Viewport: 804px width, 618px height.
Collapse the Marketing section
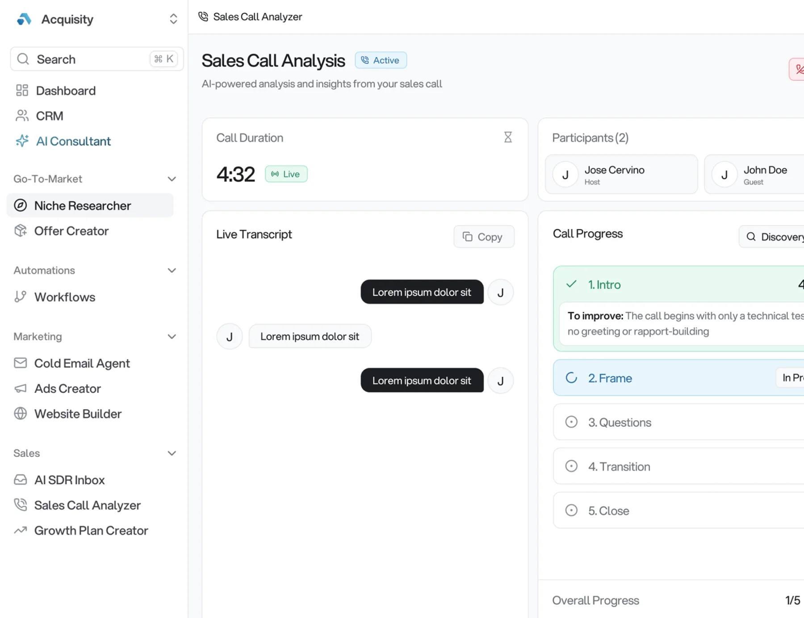pyautogui.click(x=172, y=336)
